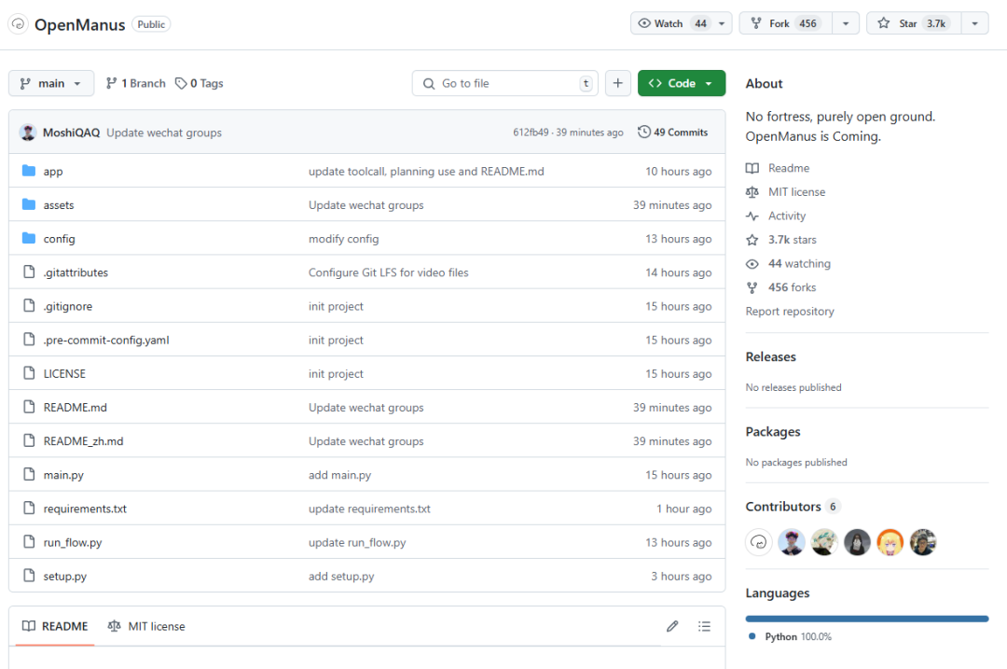This screenshot has height=669, width=1007.
Task: Click the Fork button's fork icon
Action: pos(756,23)
